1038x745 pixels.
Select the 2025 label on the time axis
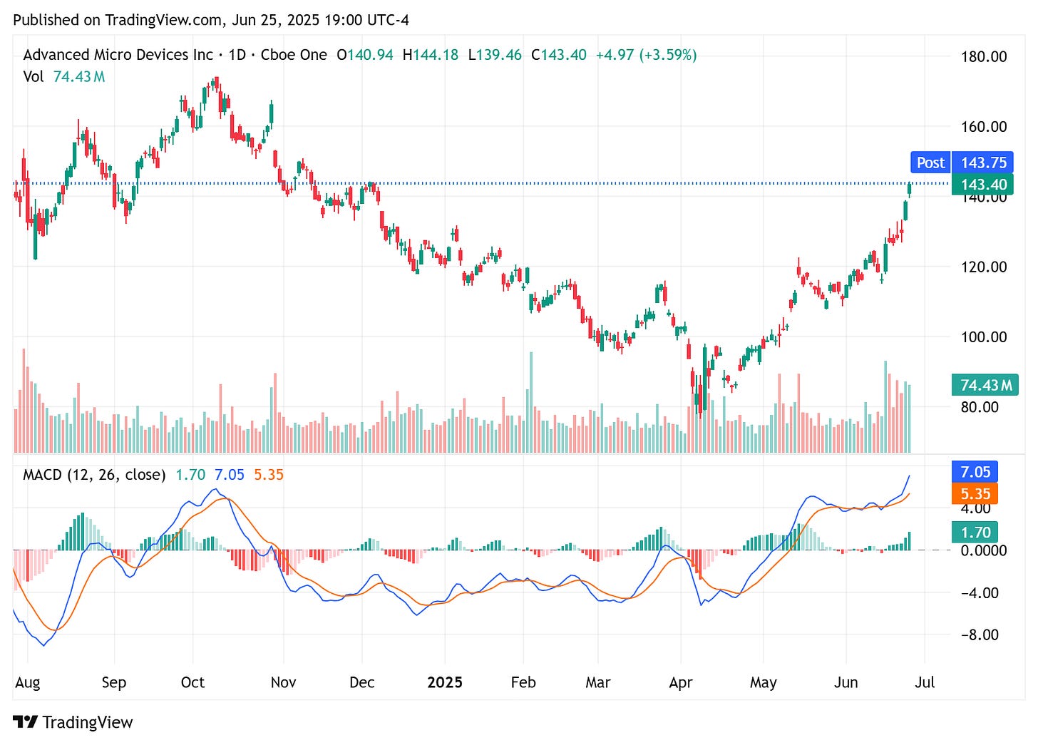point(446,682)
